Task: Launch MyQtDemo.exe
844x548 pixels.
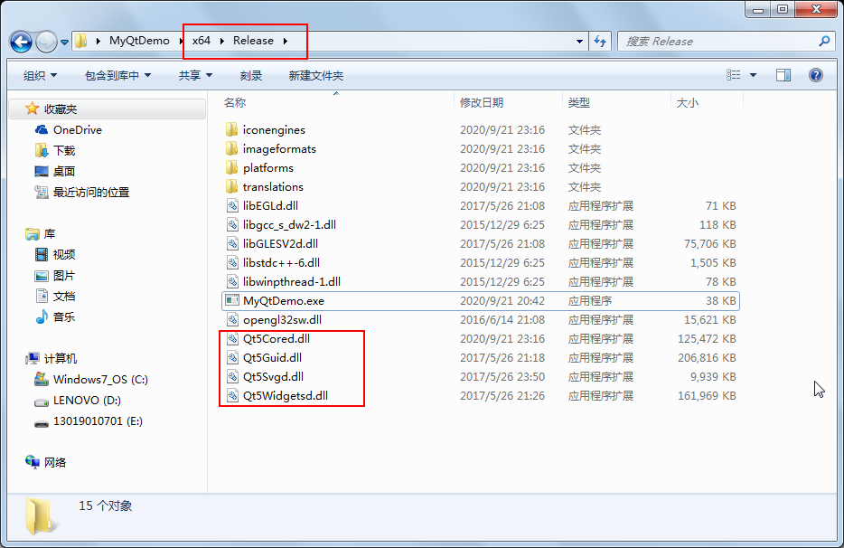Action: pyautogui.click(x=281, y=300)
